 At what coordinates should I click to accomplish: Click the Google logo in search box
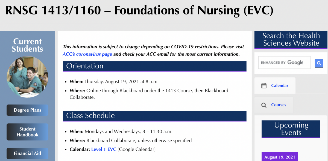click(295, 62)
